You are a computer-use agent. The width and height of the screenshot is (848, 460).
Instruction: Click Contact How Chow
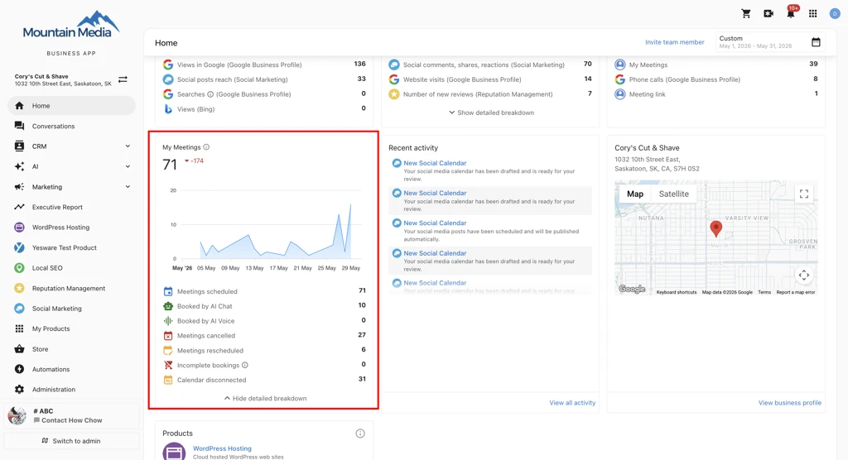click(x=71, y=420)
